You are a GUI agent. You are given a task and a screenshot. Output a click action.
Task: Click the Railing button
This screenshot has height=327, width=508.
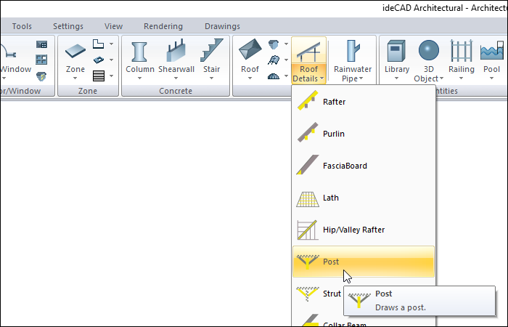pos(462,57)
